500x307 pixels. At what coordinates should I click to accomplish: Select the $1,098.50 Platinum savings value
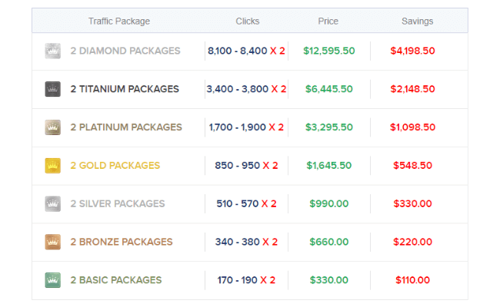[x=412, y=127]
